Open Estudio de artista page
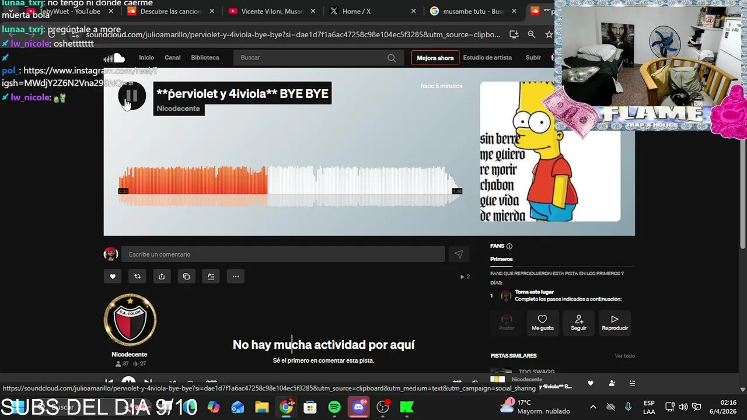 [487, 58]
